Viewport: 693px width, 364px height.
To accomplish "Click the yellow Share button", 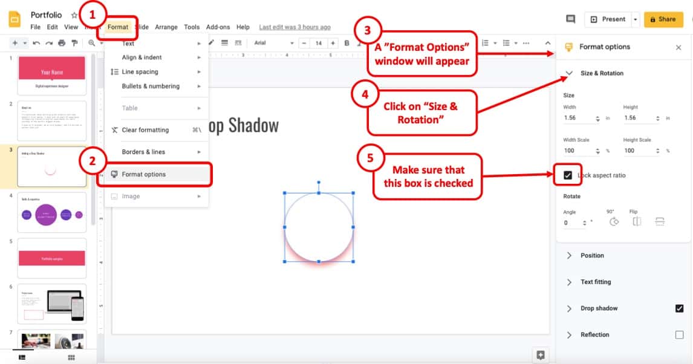I will tap(663, 19).
